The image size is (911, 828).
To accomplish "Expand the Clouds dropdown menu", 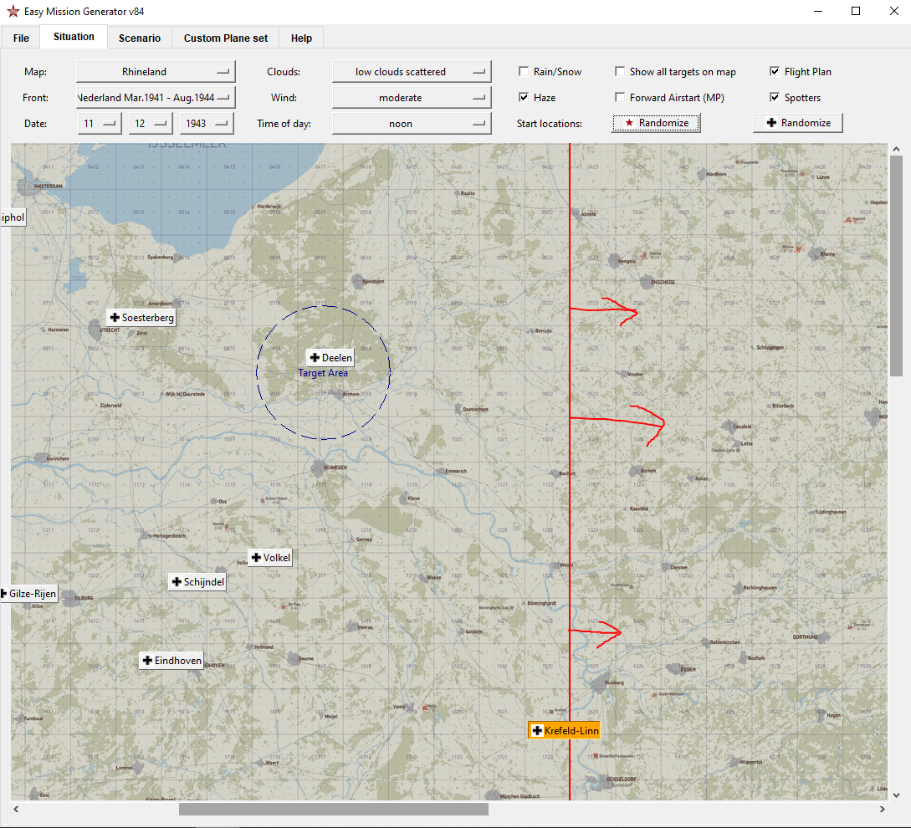I will (412, 71).
